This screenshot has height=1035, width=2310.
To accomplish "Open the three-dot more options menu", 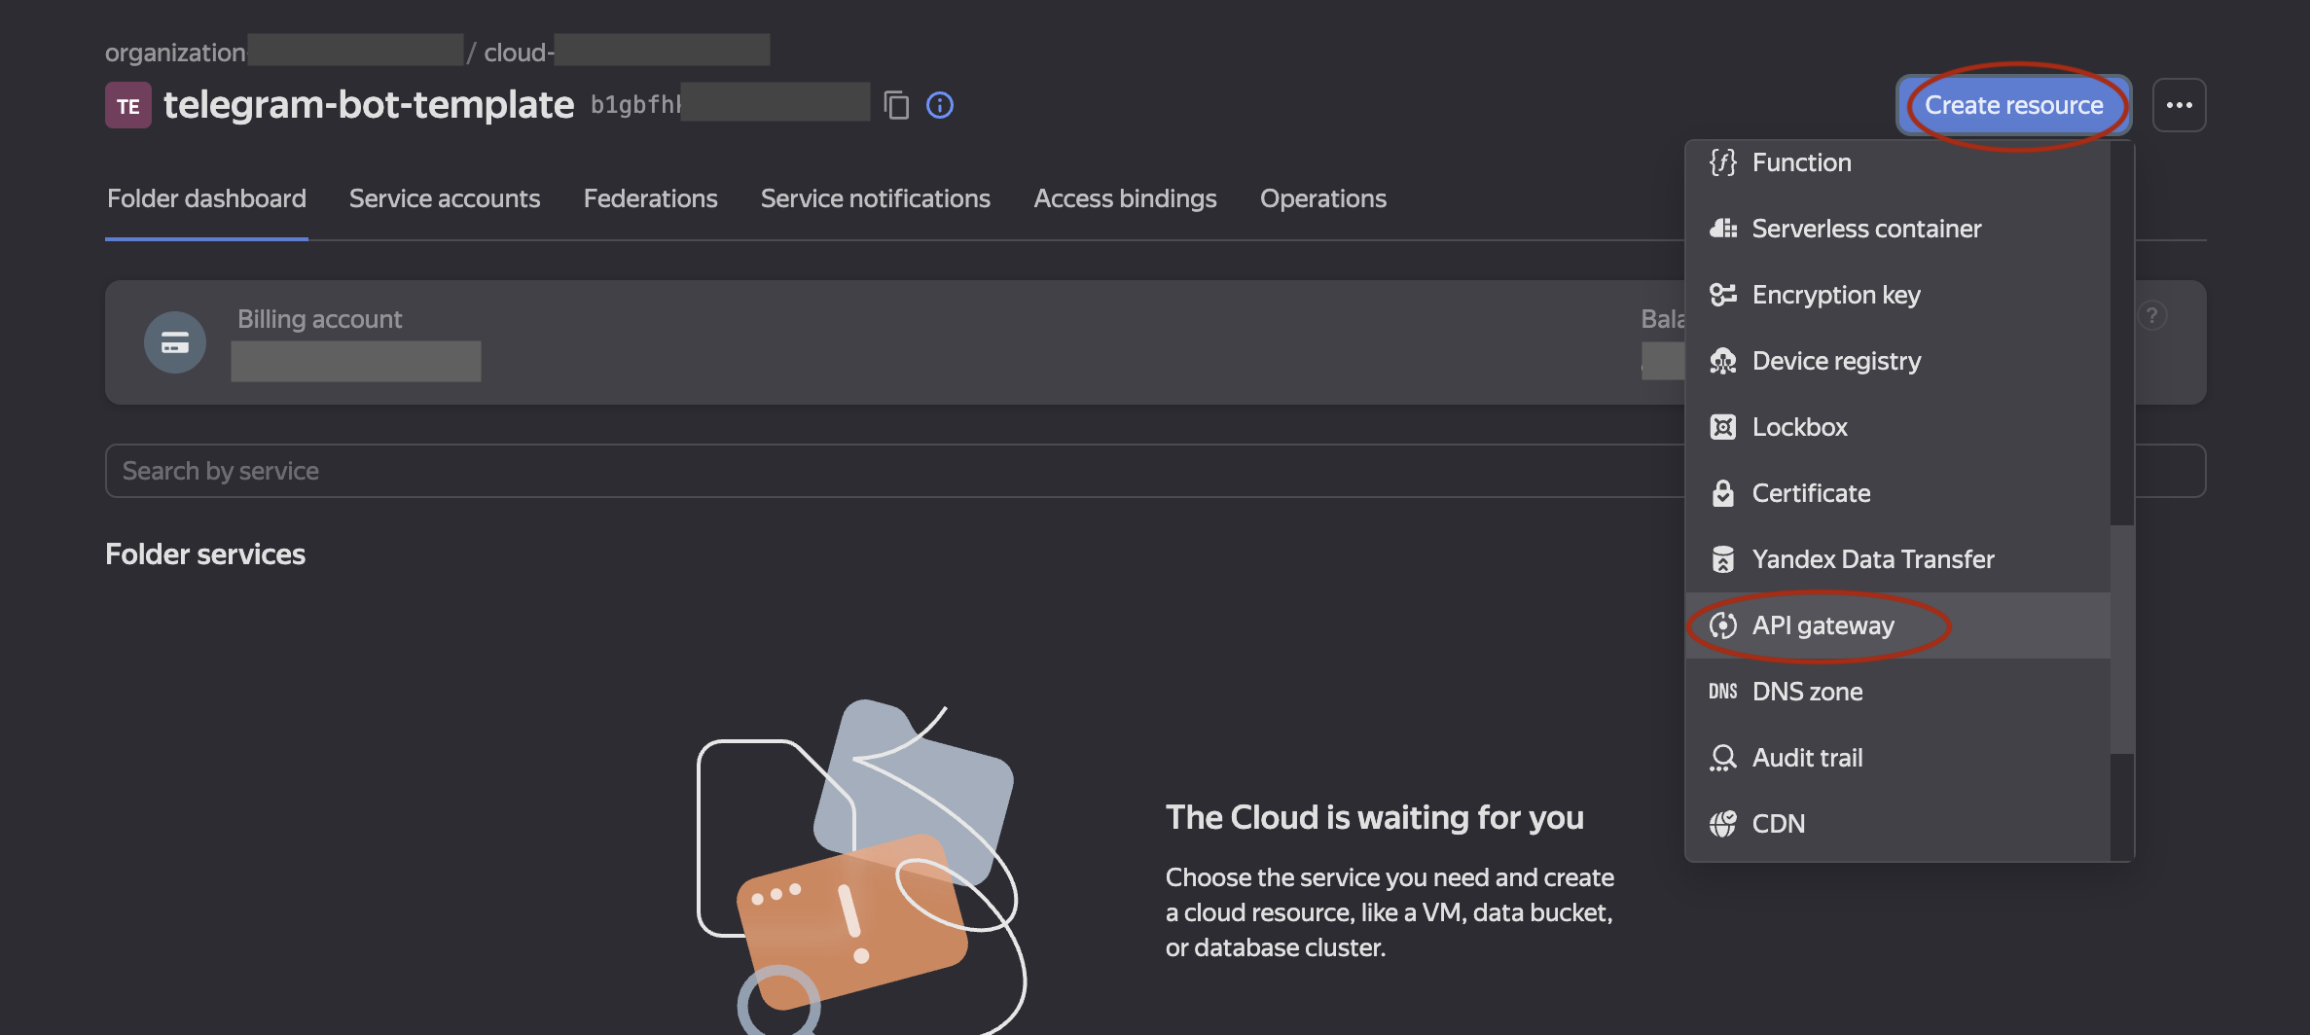I will (x=2179, y=105).
